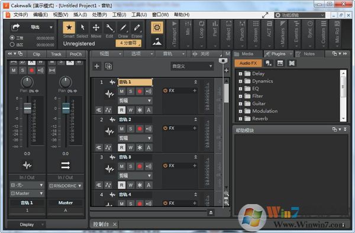
Task: Zoom out on tracks vertically
Action: 226,193
